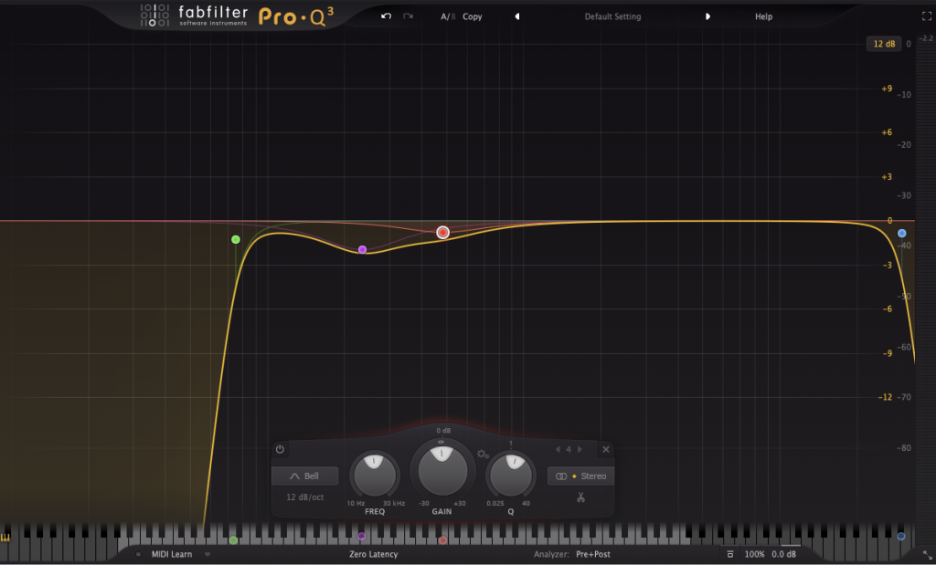Click the FREQ knob
The height and width of the screenshot is (565, 936).
[x=374, y=475]
